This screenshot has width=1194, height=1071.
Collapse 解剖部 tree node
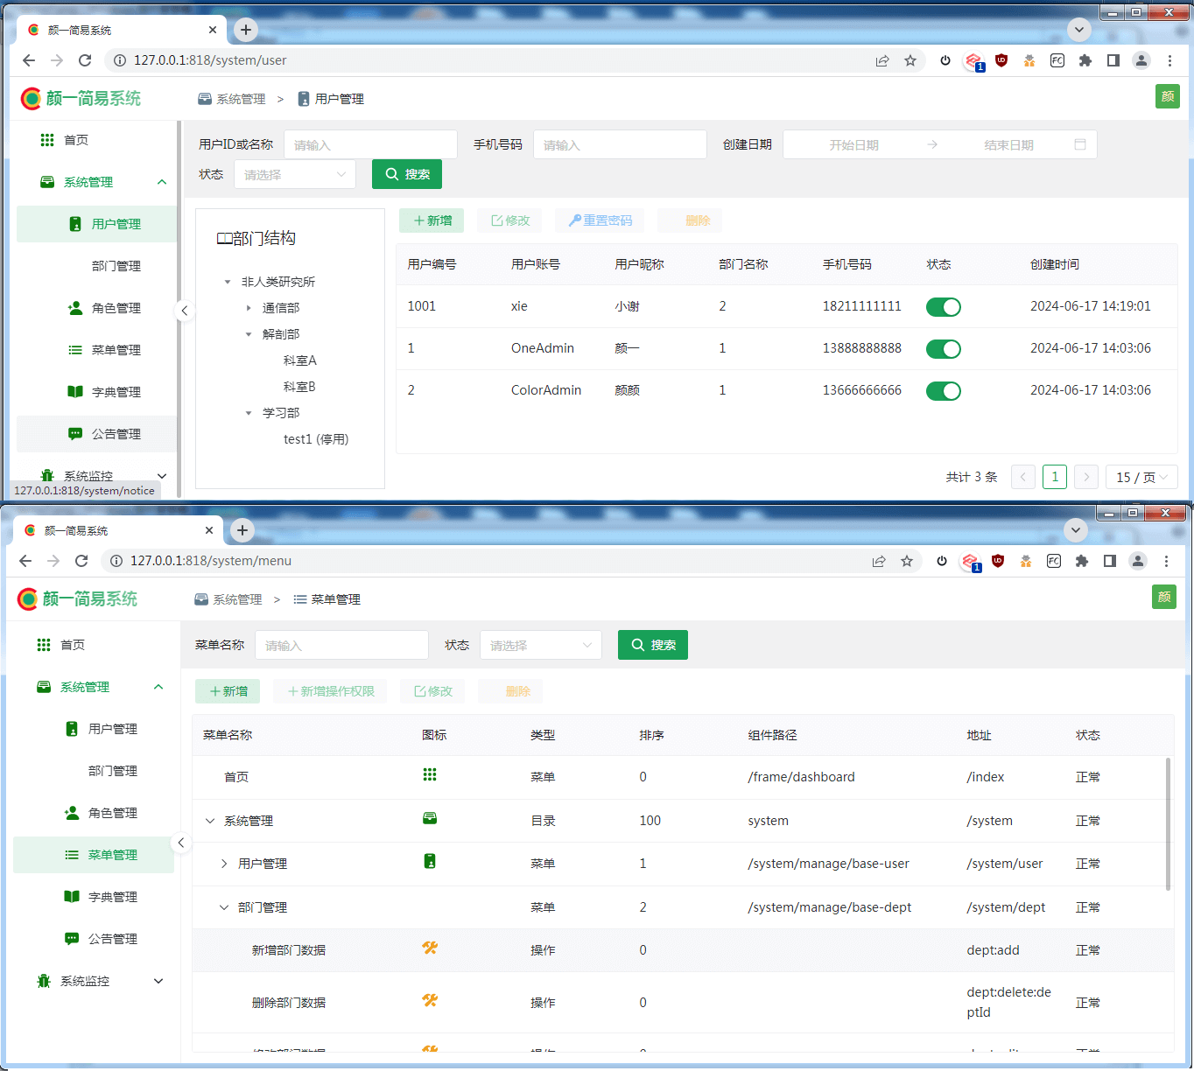pos(249,334)
